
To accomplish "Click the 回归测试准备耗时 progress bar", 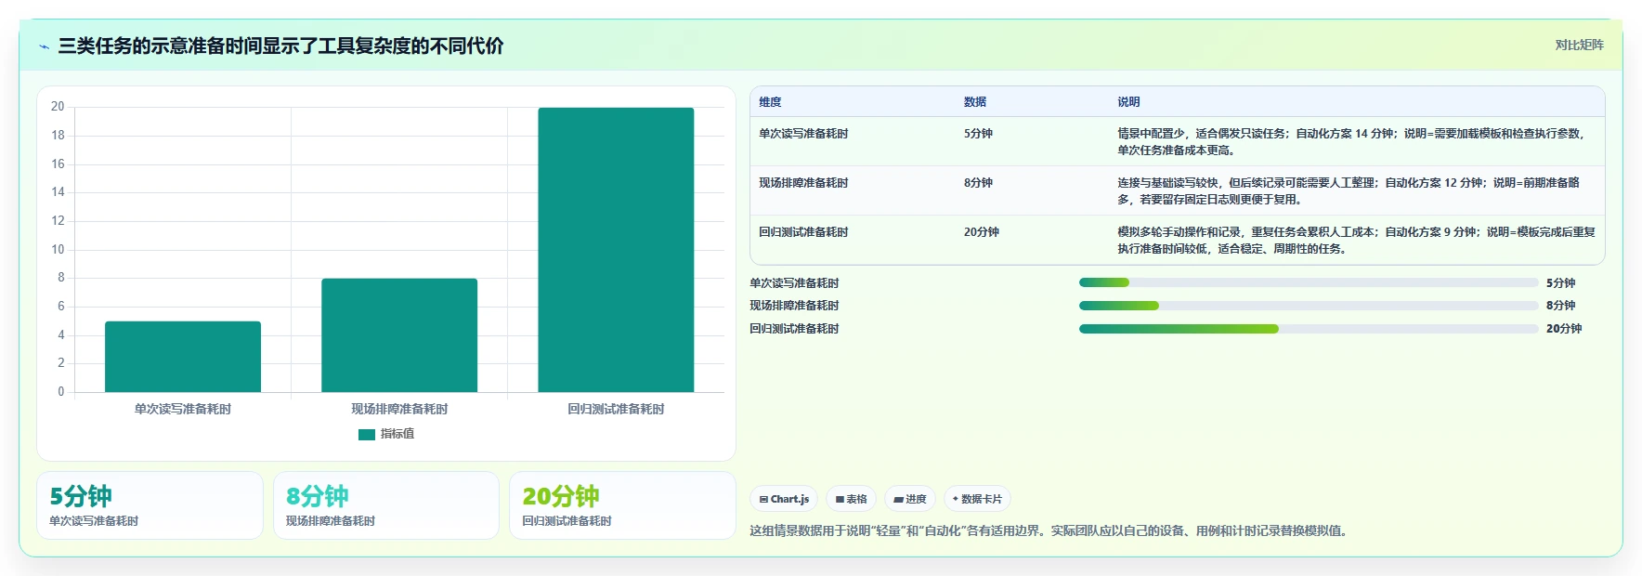I will tap(1309, 329).
